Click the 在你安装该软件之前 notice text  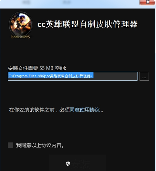(32, 110)
